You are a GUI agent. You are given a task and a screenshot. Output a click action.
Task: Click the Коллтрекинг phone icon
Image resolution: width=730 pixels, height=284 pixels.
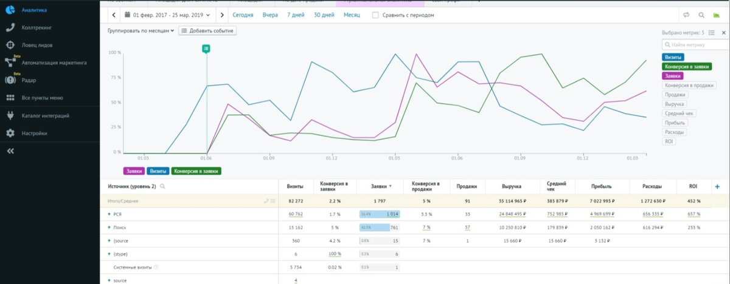pos(10,27)
